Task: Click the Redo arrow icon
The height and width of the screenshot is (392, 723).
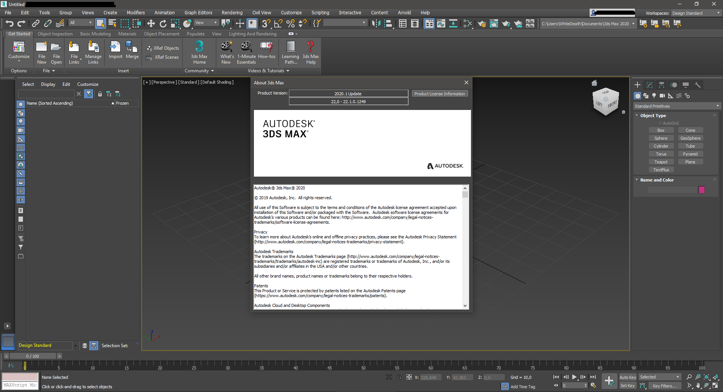Action: pos(21,23)
